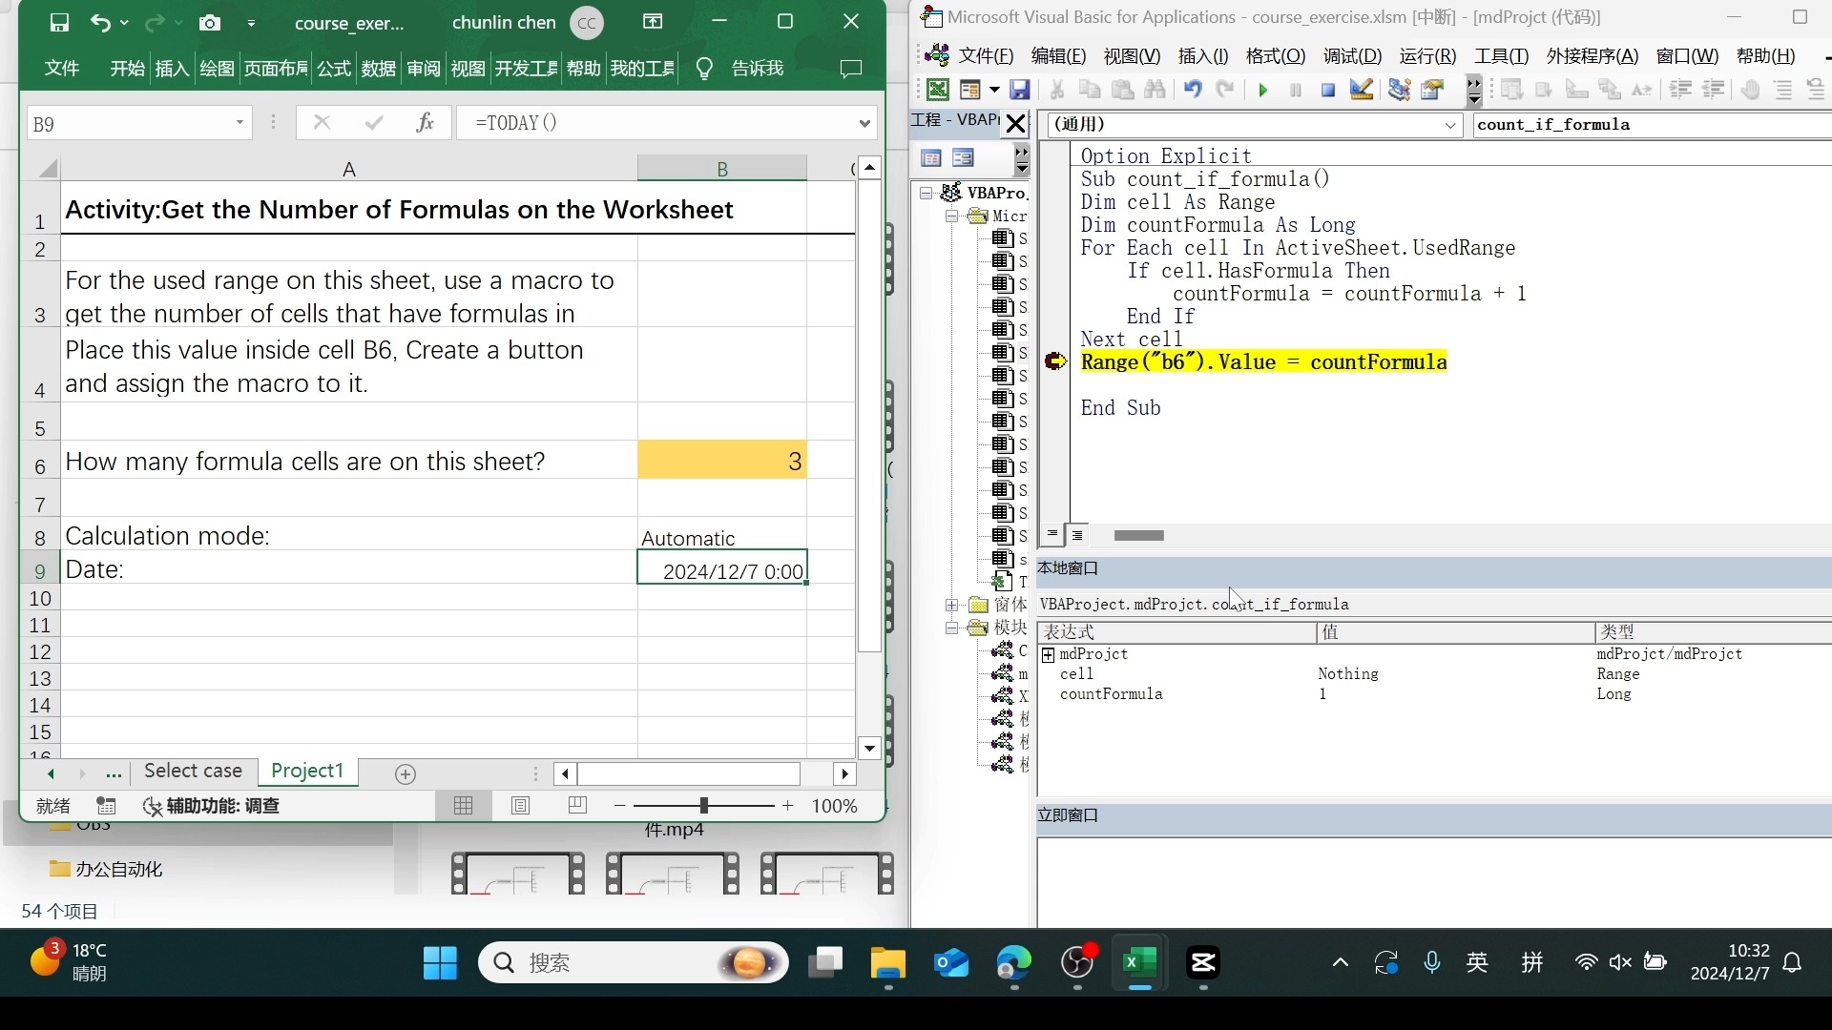Save the VBA project with the floppy icon

click(1020, 90)
